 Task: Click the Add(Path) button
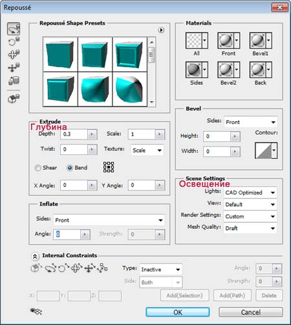tap(232, 295)
